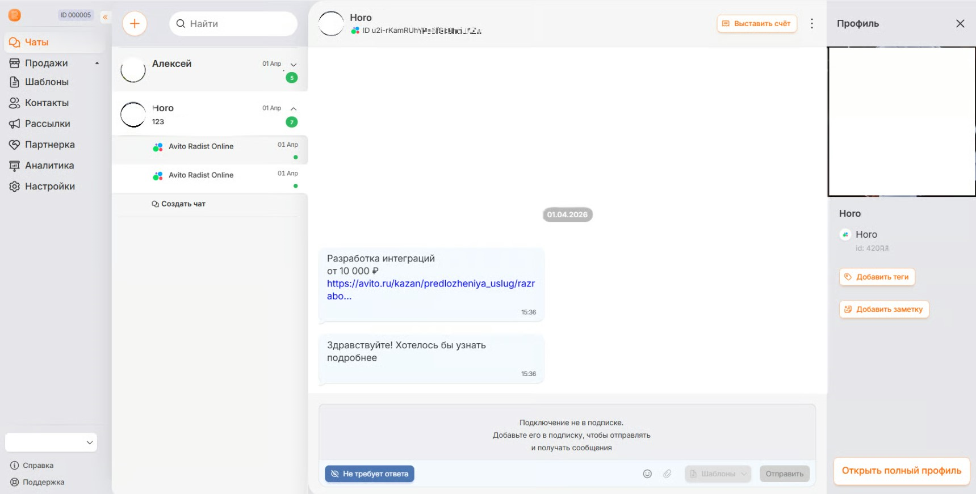Image resolution: width=976 pixels, height=494 pixels.
Task: Open Справка help link
Action: pos(32,466)
